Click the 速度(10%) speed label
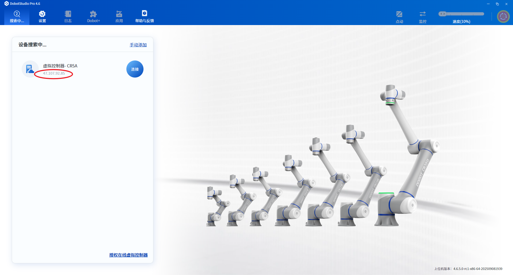This screenshot has width=513, height=275. 461,22
